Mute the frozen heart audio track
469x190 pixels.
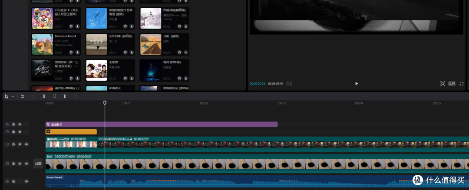pyautogui.click(x=26, y=181)
